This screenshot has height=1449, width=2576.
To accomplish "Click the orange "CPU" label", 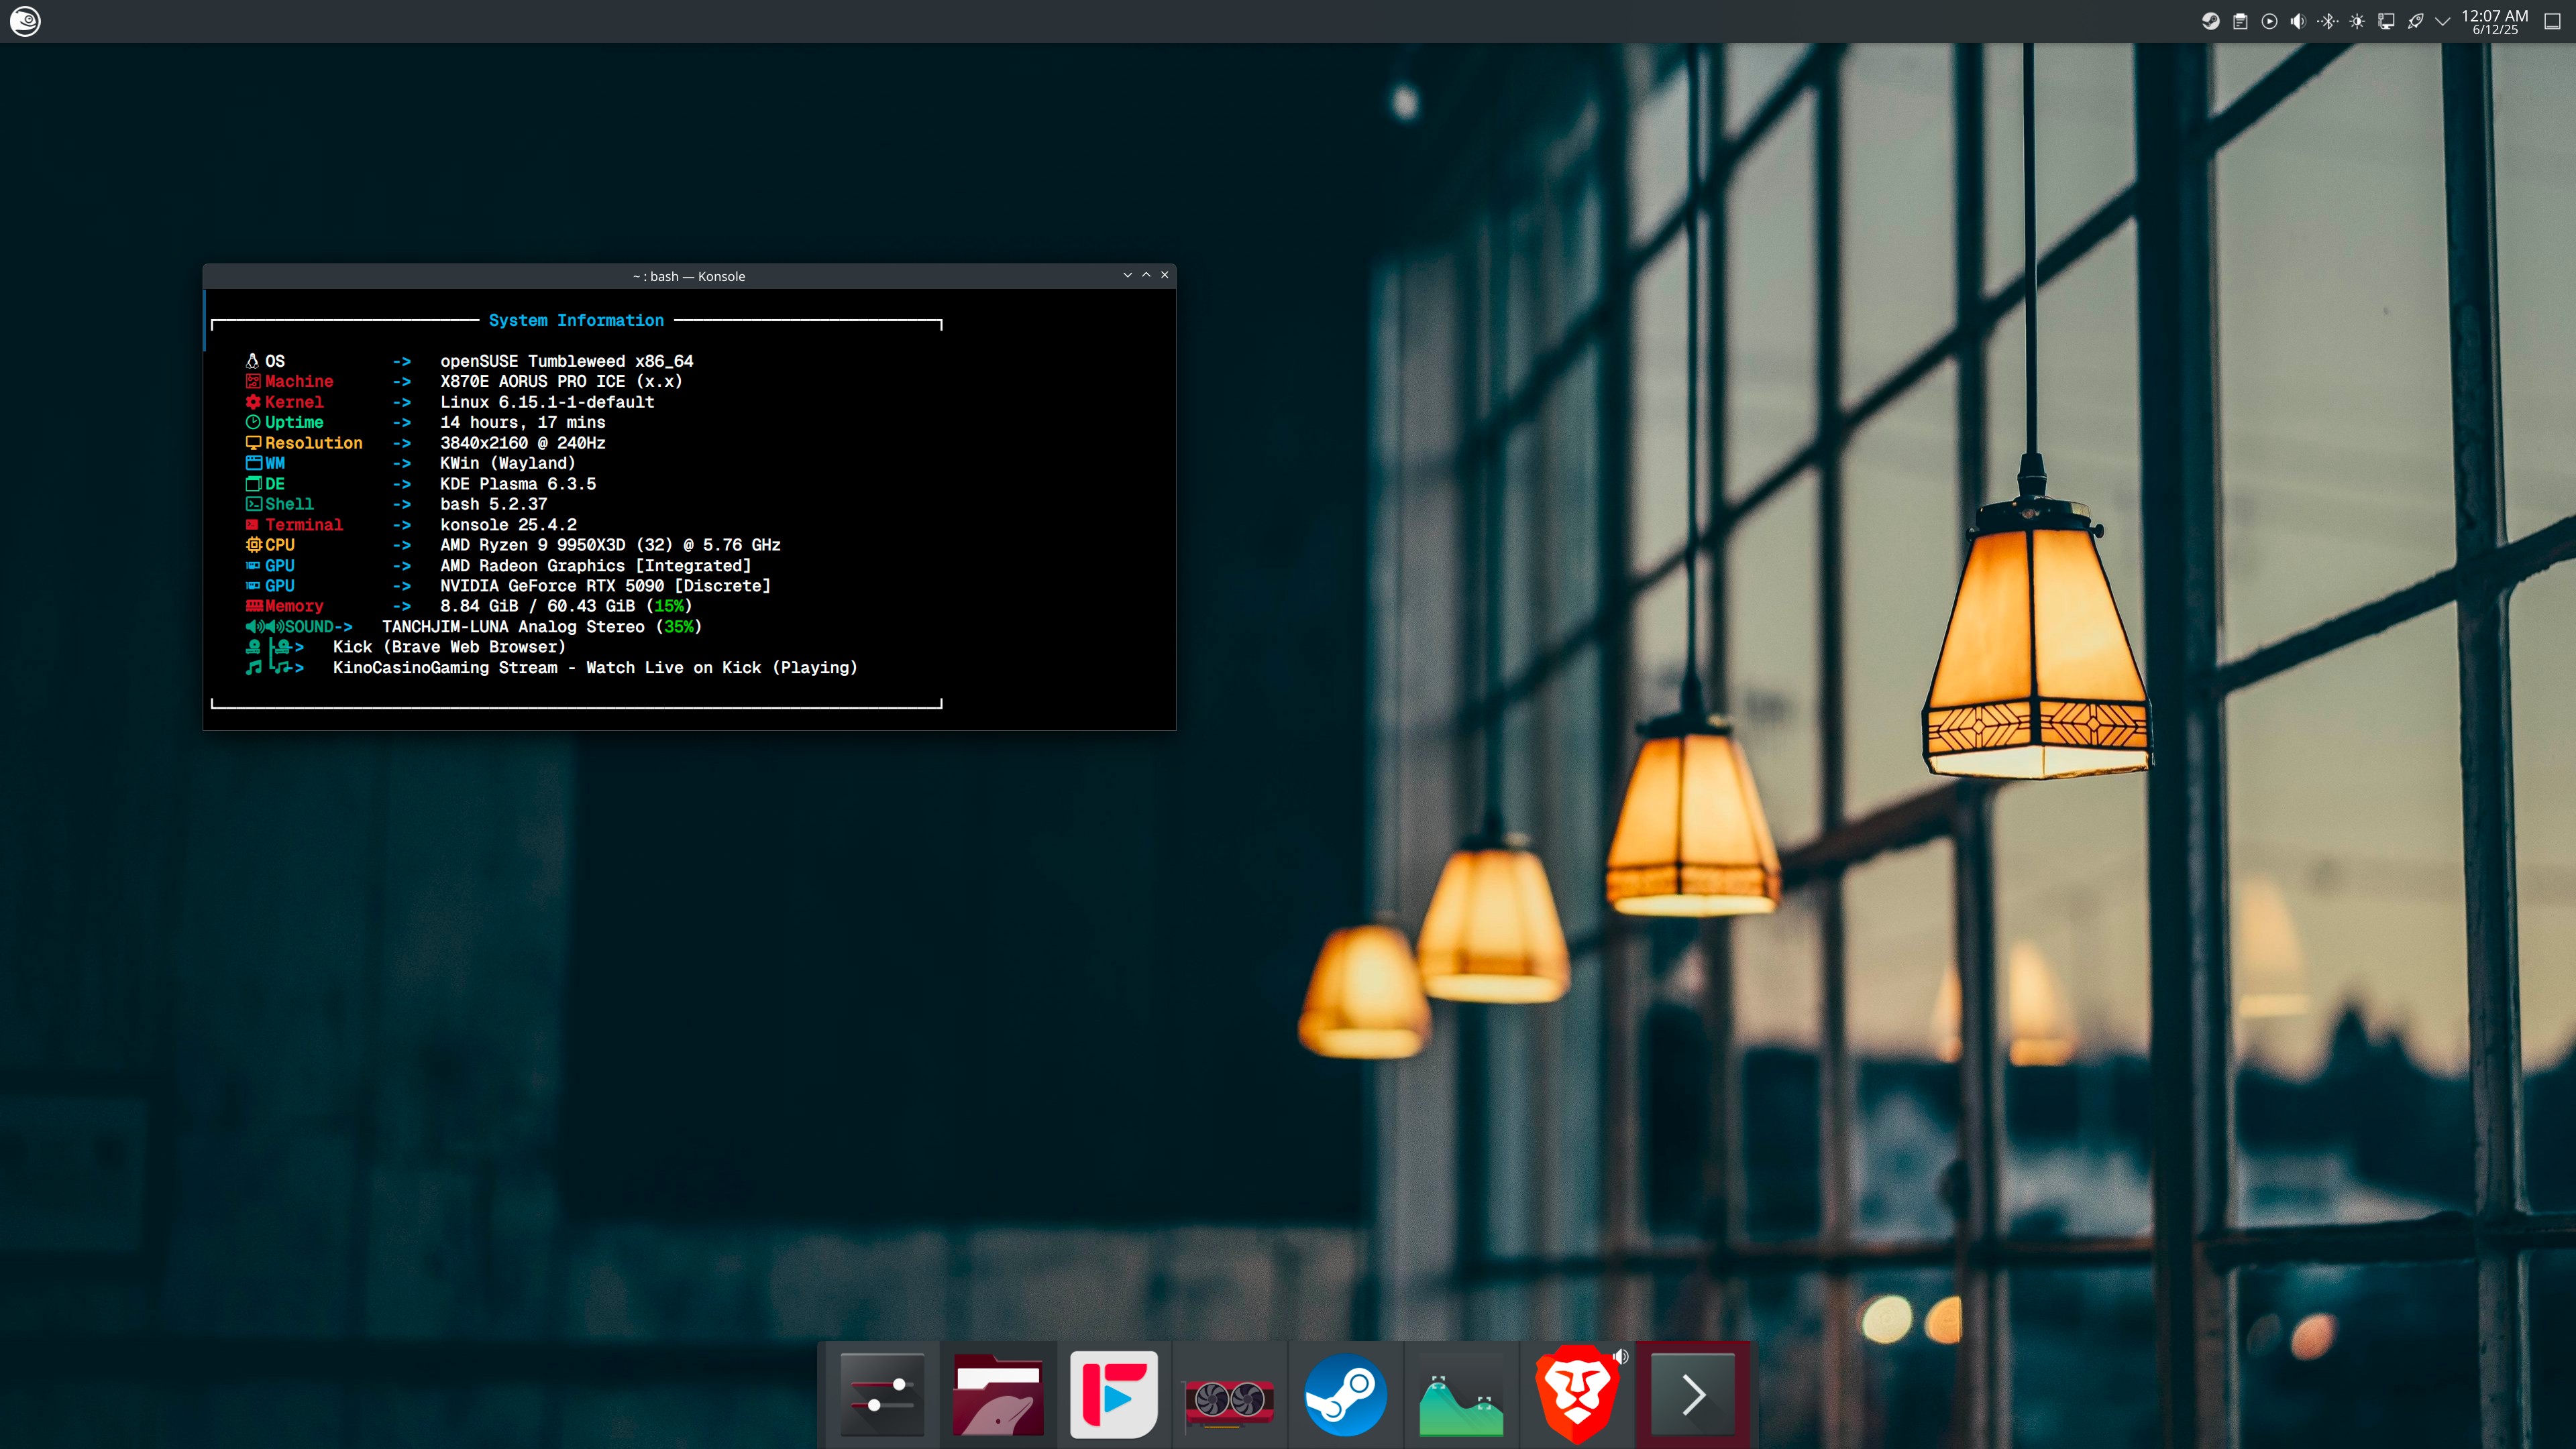I will click(x=280, y=544).
